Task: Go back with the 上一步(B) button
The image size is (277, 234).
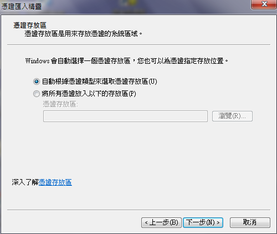Action: [x=161, y=222]
